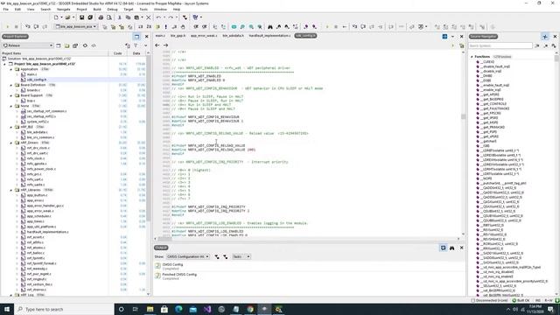This screenshot has width=560, height=315.
Task: Click the Search Symbols input field
Action: click(500, 45)
